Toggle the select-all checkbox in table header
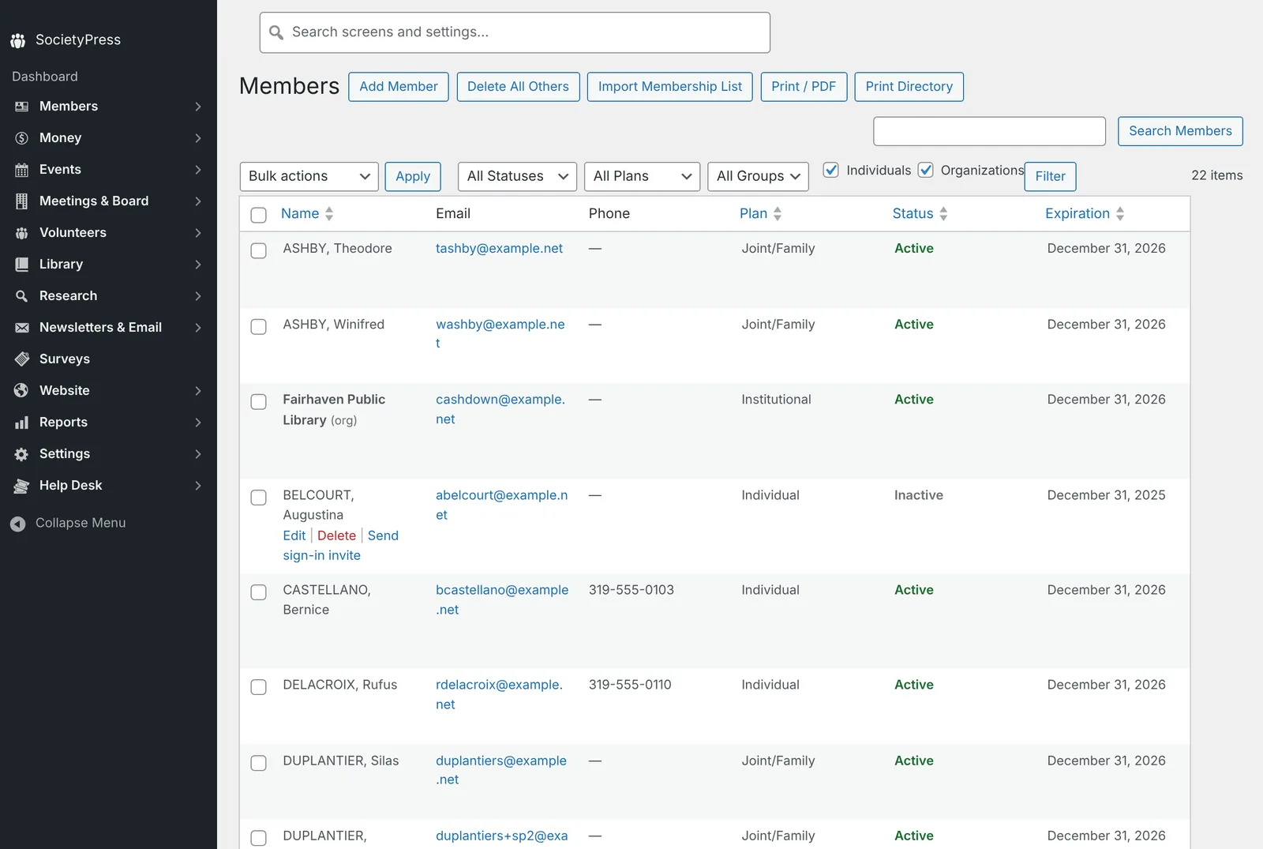 tap(258, 215)
